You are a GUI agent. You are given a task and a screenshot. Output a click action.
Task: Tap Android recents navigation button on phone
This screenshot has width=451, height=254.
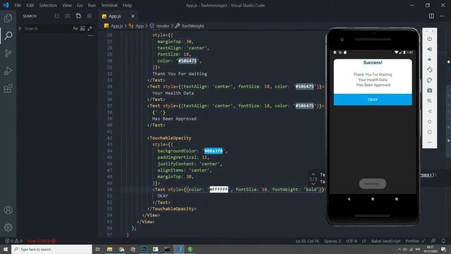(x=397, y=199)
